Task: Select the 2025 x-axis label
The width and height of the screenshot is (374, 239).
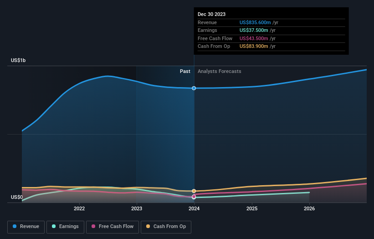Action: click(x=252, y=208)
